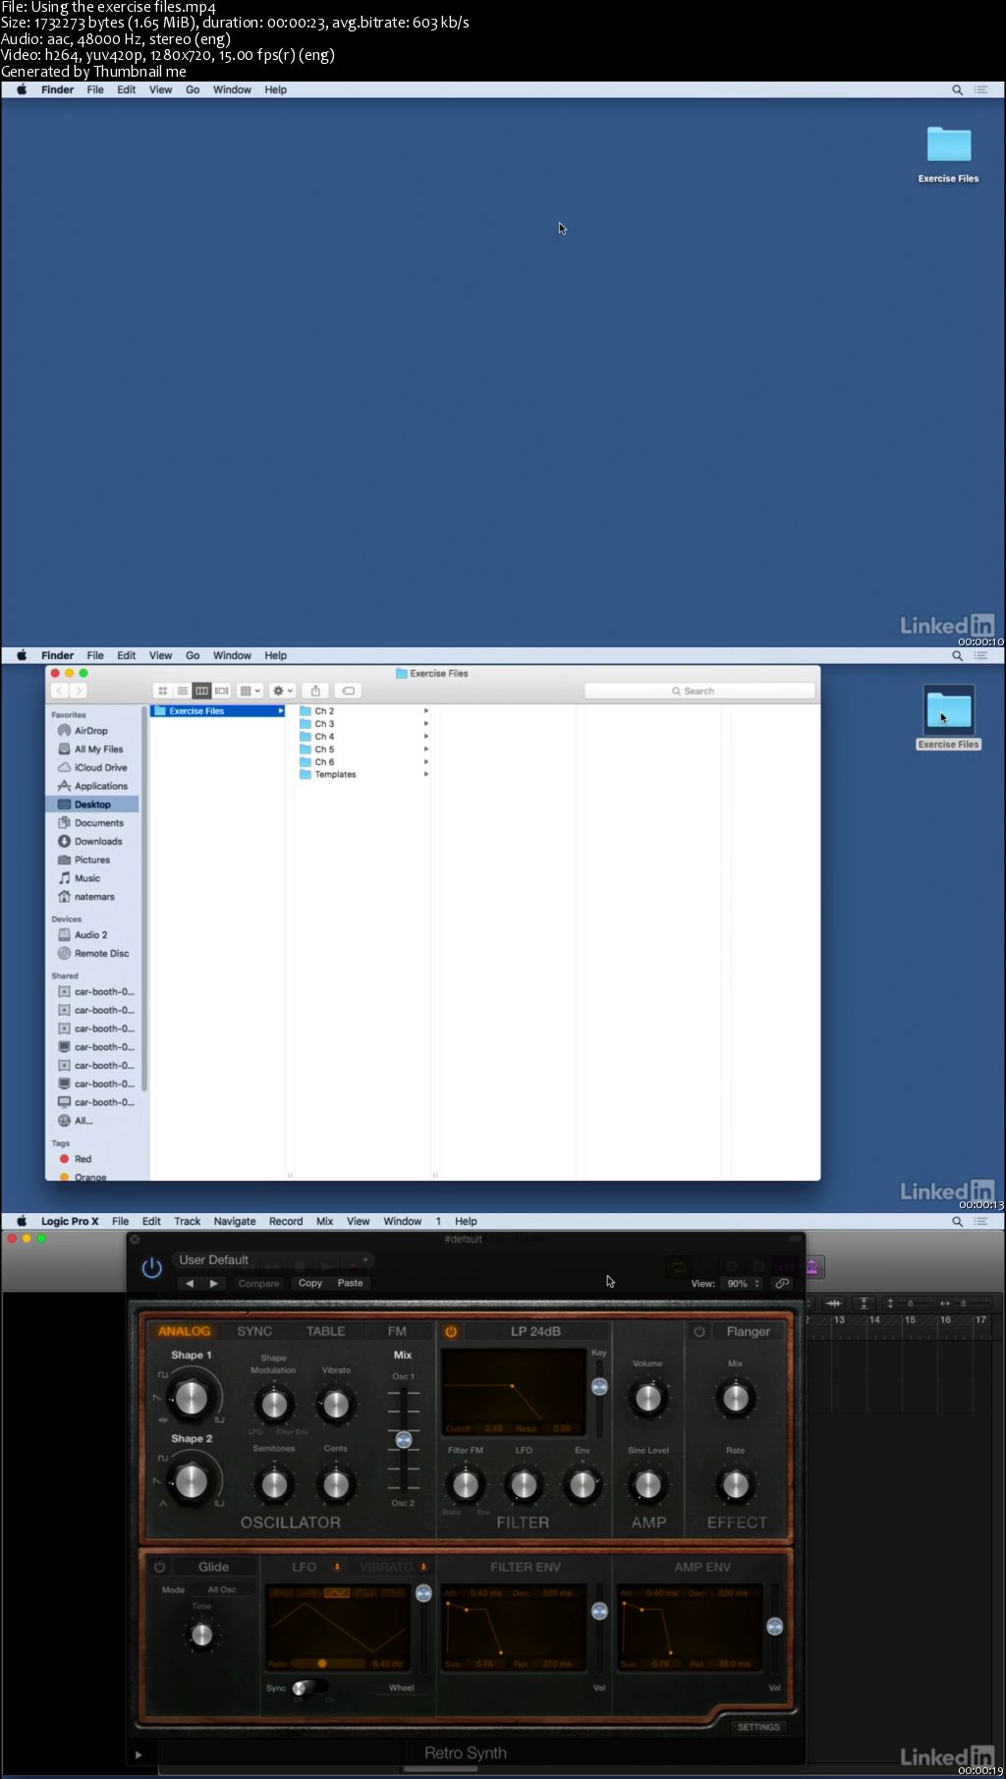Open the Navigate menu in Logic Pro
Screen dimensions: 1006x1779
pyautogui.click(x=235, y=1221)
